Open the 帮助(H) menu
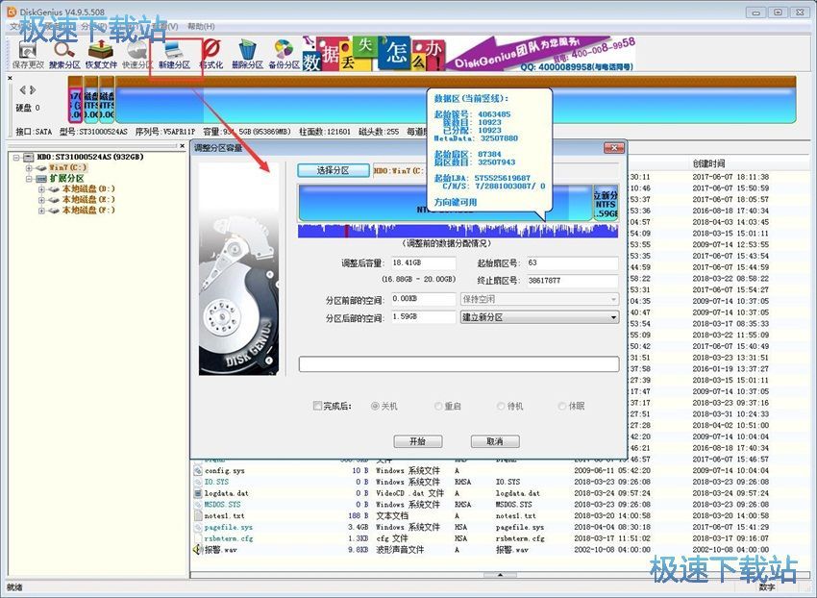The height and width of the screenshot is (598, 817). point(201,26)
